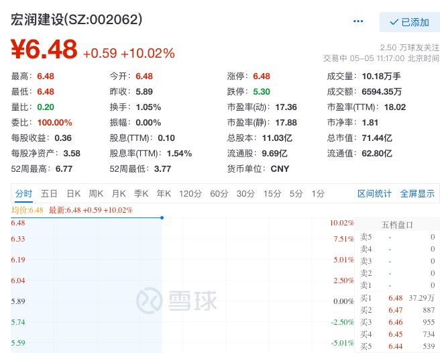Click the change value +0.59 +10.02%
Viewport: 444px width, 353px height.
pos(129,53)
